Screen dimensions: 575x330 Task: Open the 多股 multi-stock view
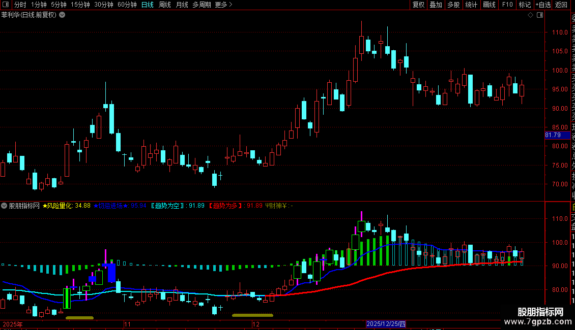point(453,5)
